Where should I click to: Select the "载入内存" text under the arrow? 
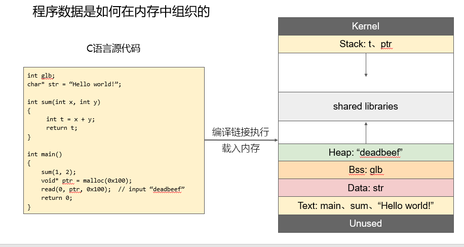coord(241,149)
